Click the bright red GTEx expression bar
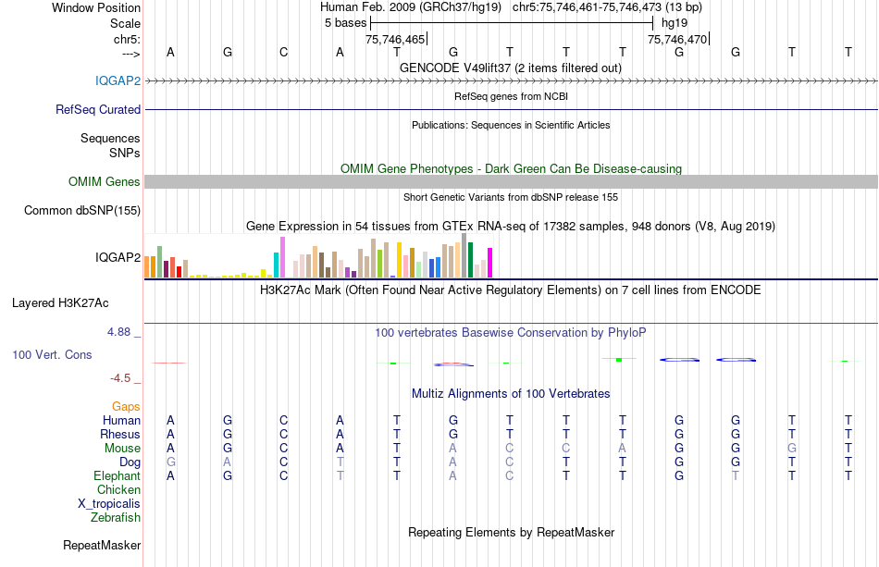879x567 pixels. point(179,272)
